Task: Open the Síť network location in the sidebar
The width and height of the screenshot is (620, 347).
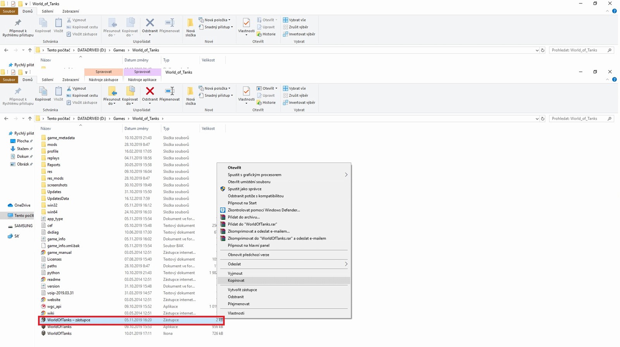Action: pos(17,236)
